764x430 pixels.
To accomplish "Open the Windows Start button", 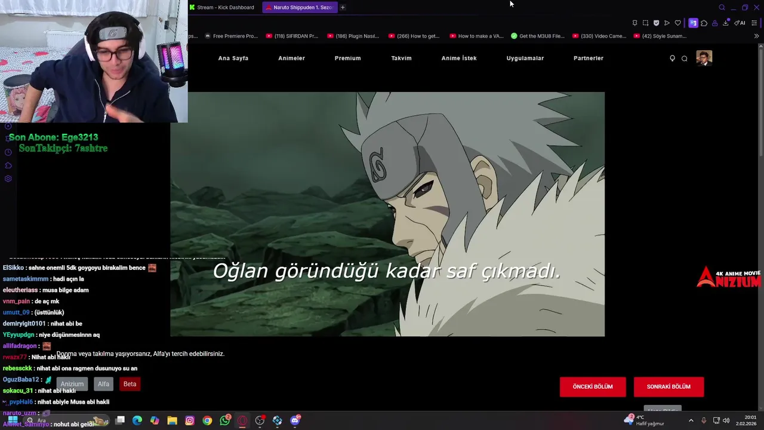I will pyautogui.click(x=13, y=420).
